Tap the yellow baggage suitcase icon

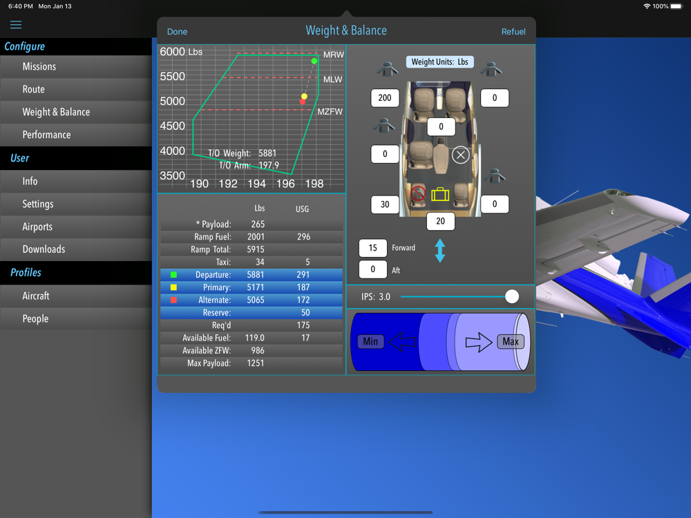coord(439,194)
